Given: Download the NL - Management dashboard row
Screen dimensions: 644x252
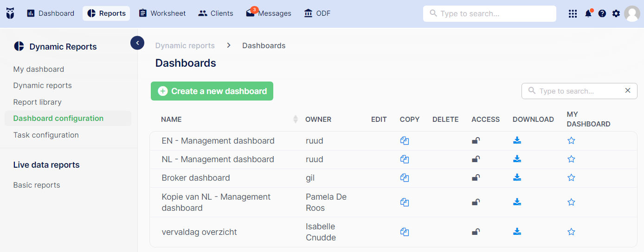Looking at the screenshot, I should (x=517, y=159).
